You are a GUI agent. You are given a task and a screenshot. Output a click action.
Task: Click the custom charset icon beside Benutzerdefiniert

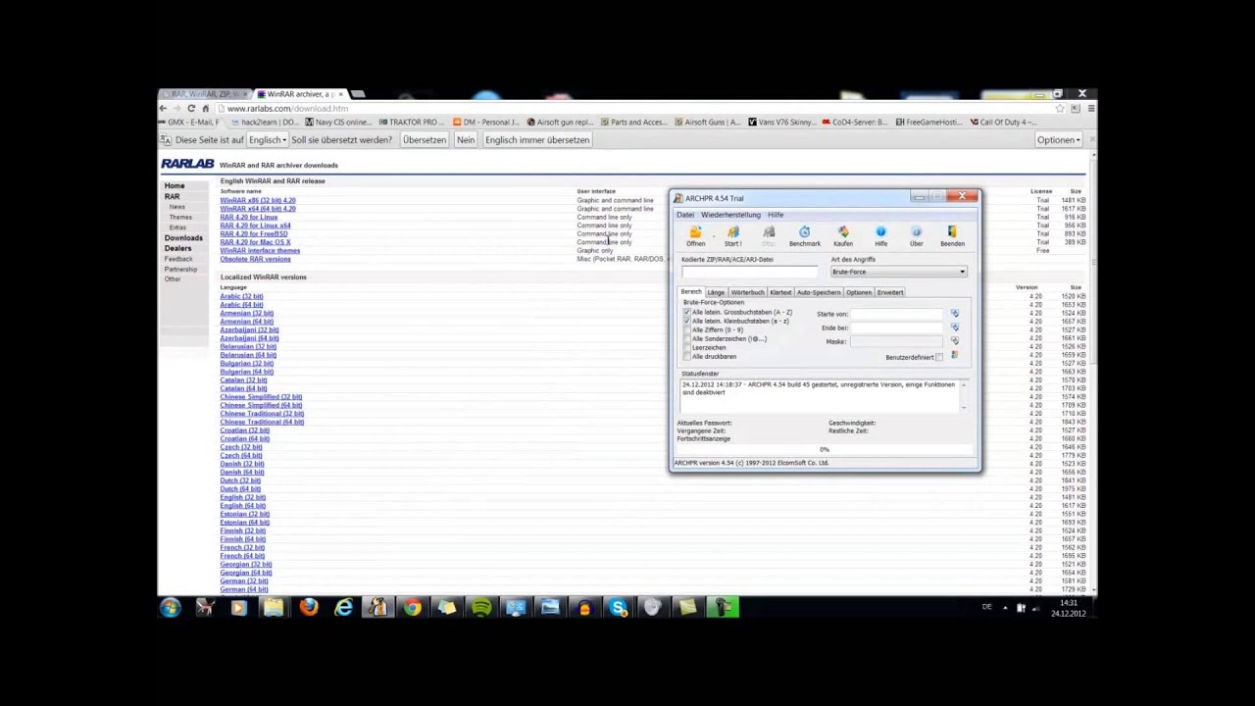954,356
